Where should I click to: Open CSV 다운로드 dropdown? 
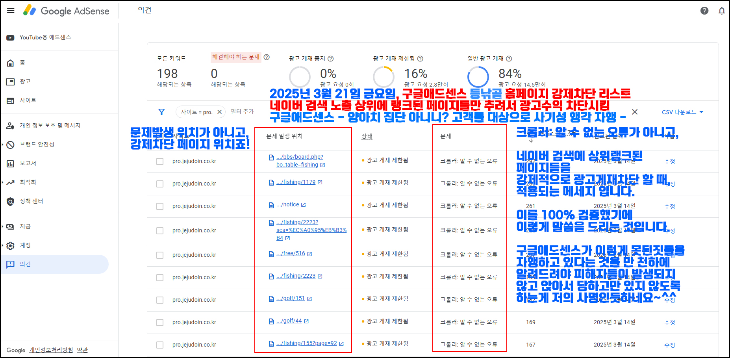(682, 112)
